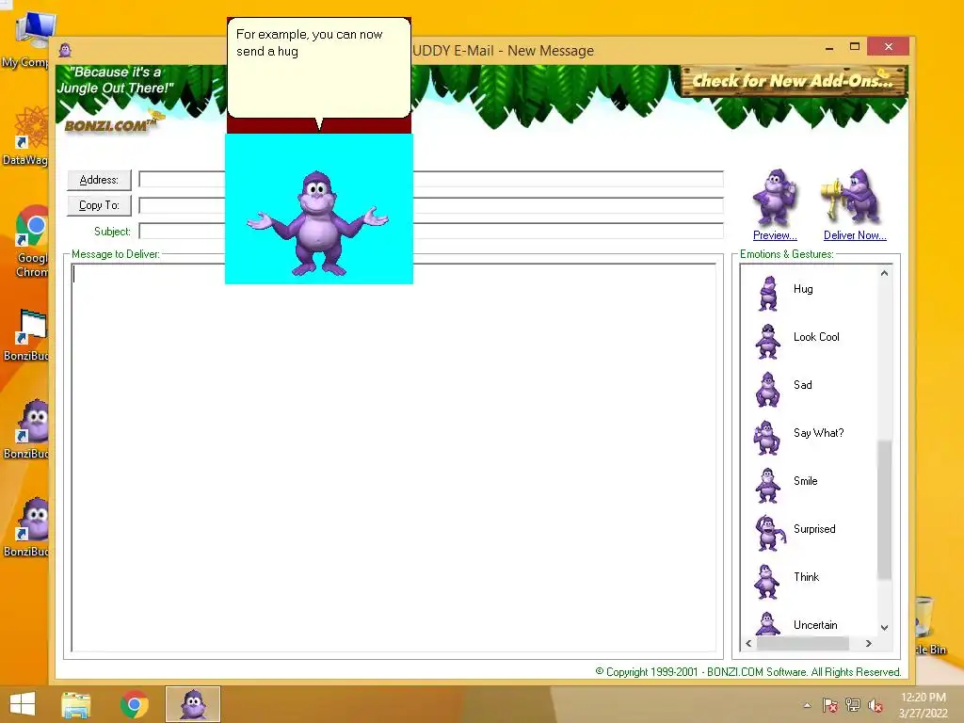Image resolution: width=964 pixels, height=723 pixels.
Task: Click the muted volume tray icon
Action: coord(876,705)
